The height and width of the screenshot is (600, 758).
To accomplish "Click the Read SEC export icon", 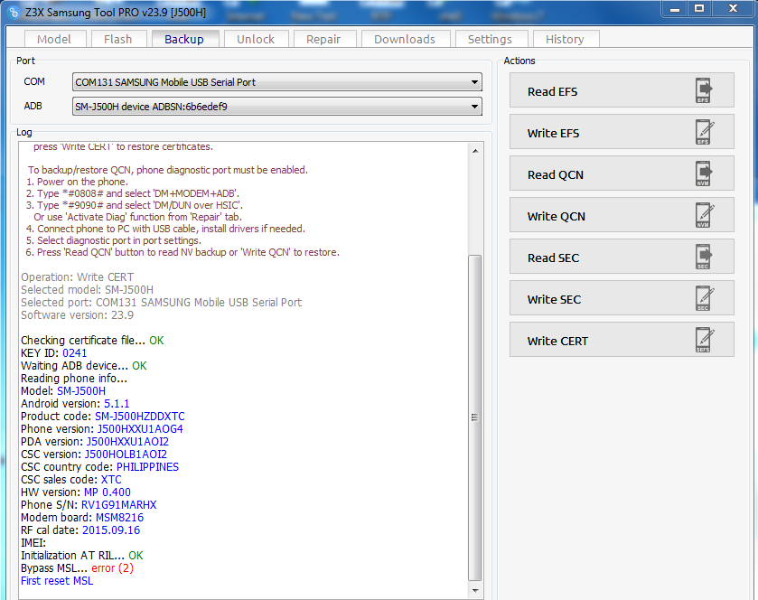I will pyautogui.click(x=704, y=257).
